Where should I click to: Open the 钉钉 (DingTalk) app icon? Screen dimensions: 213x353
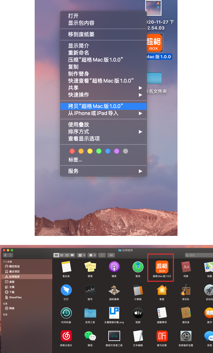pos(66,290)
